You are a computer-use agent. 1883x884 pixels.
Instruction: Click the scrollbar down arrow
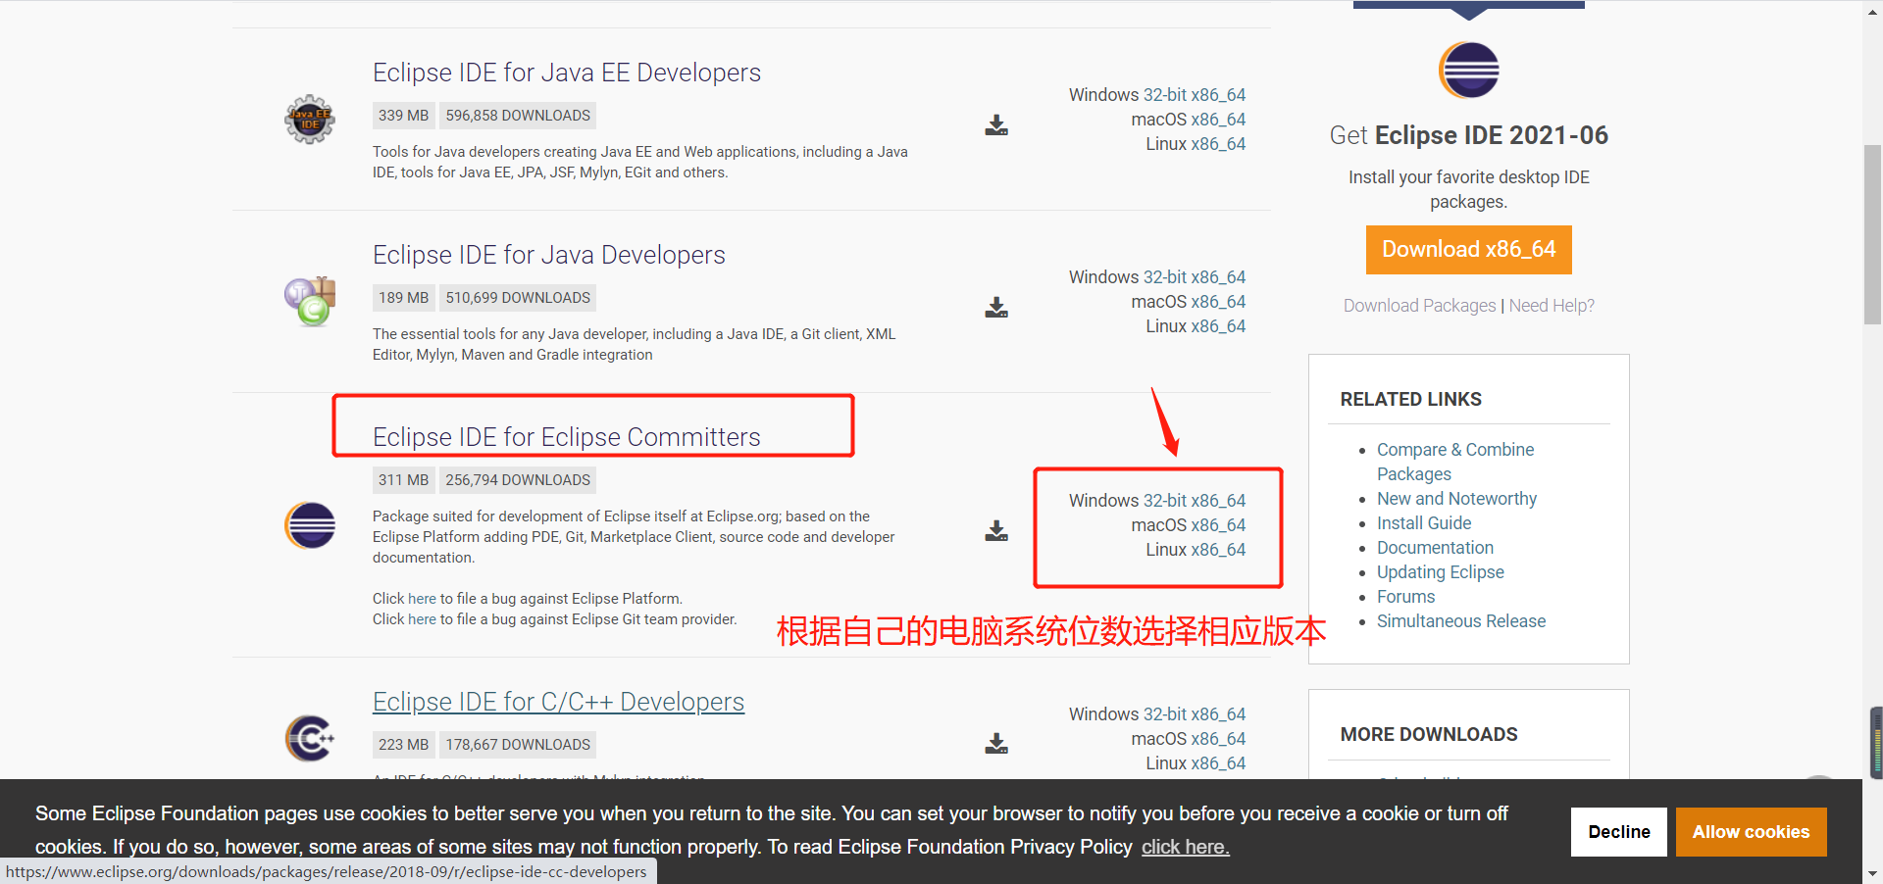(x=1872, y=873)
